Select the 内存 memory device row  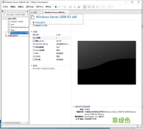pyautogui.click(x=51, y=35)
